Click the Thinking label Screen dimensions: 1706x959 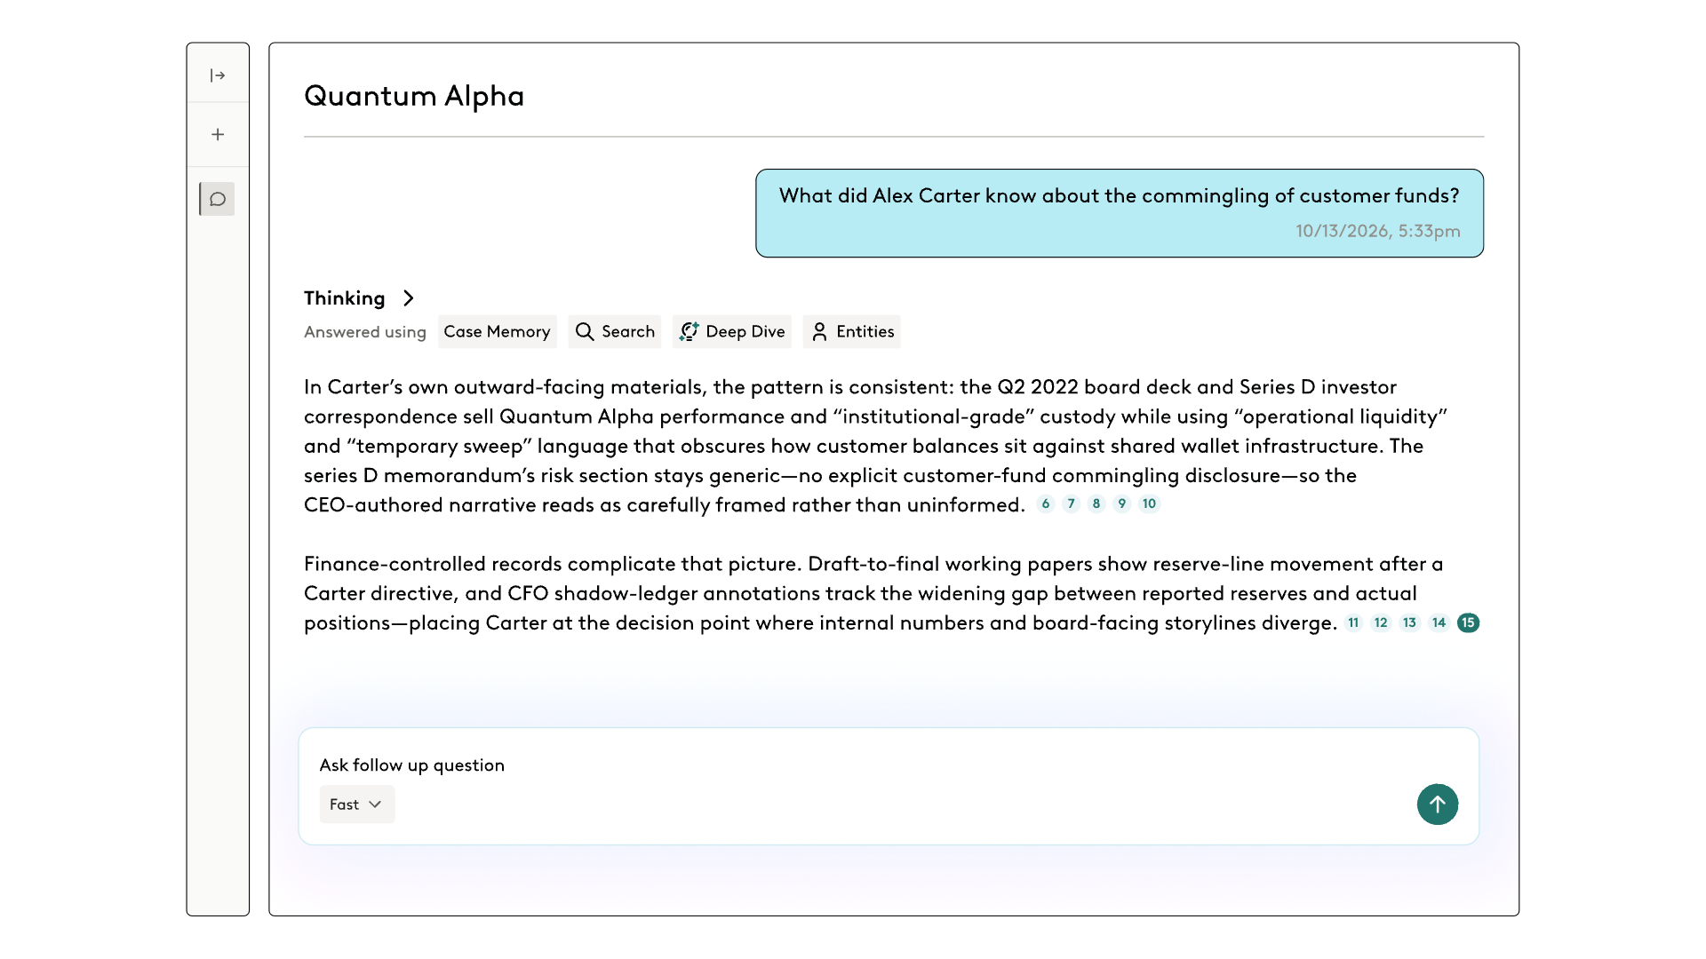(345, 298)
